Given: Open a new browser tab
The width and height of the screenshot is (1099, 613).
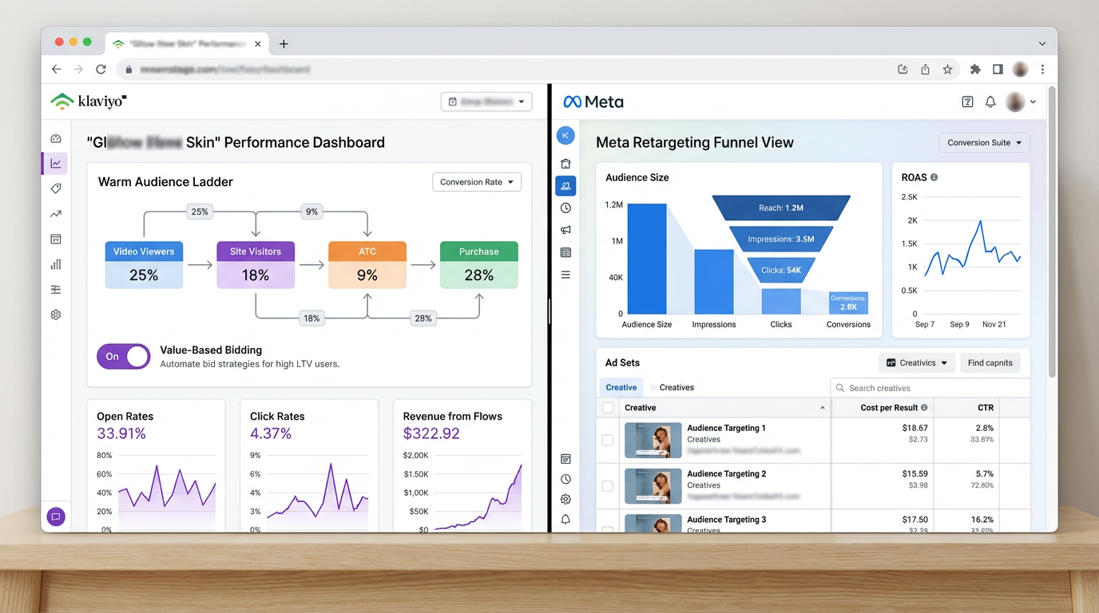Looking at the screenshot, I should [284, 44].
